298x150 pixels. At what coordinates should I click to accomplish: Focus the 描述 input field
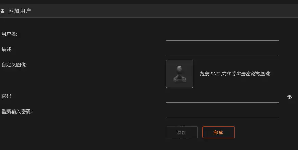point(222,51)
